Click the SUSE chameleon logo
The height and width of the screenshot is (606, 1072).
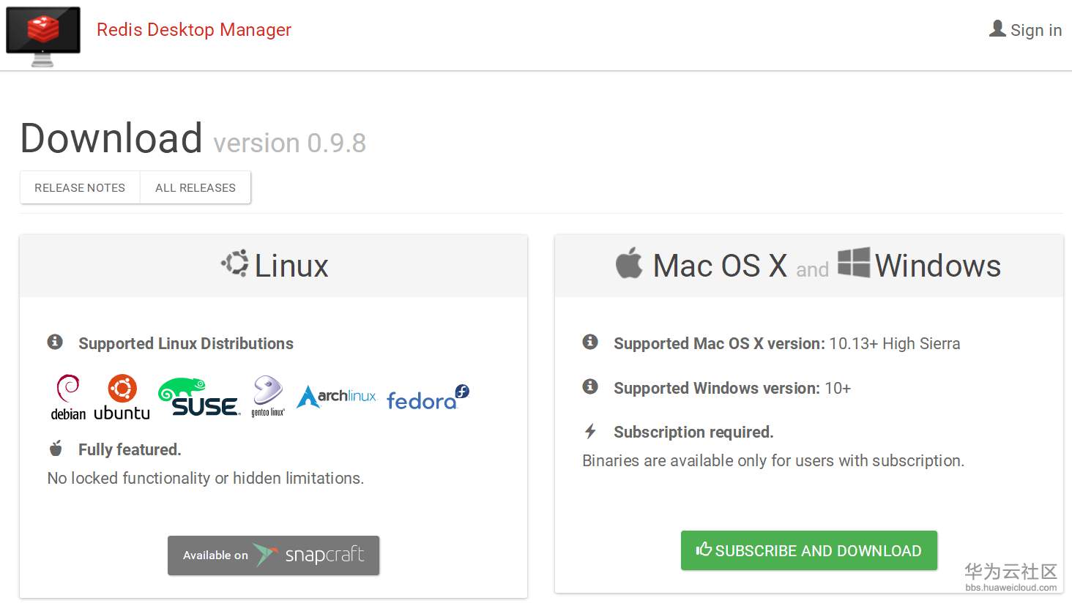point(198,397)
